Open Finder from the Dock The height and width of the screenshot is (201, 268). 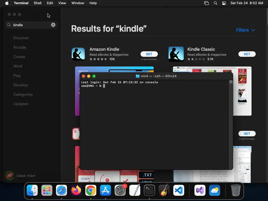point(32,190)
